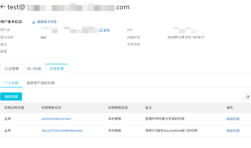Open the AdministratorAccess policy link
Viewport: 251px width, 148px height.
[x=56, y=119]
